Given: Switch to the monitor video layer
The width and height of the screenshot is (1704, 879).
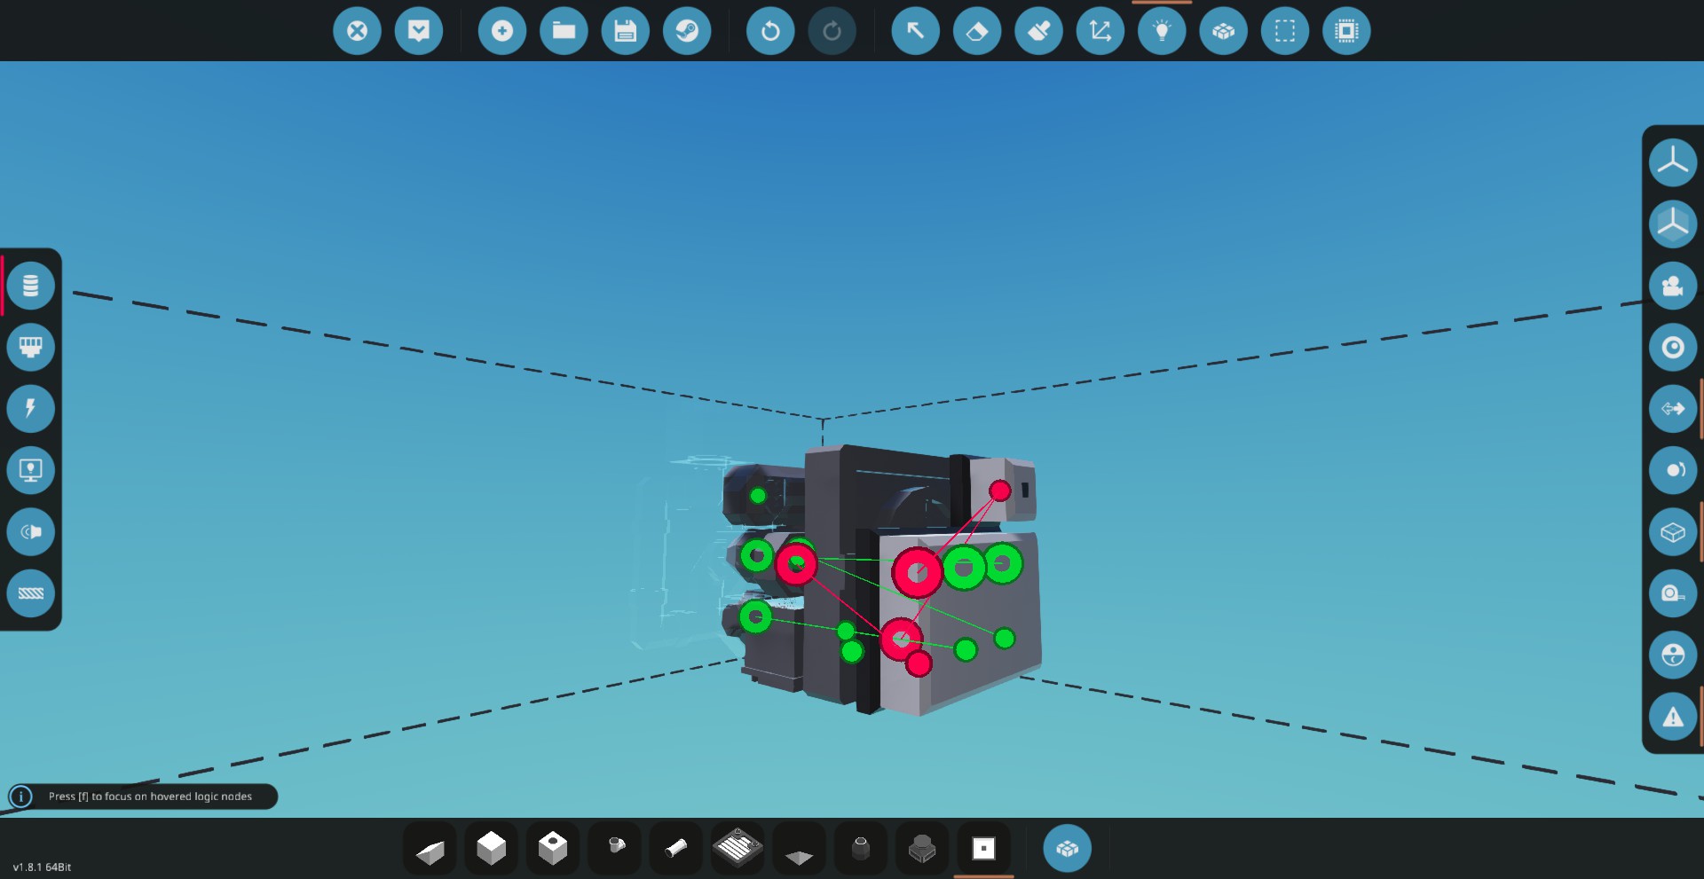Looking at the screenshot, I should (x=31, y=470).
